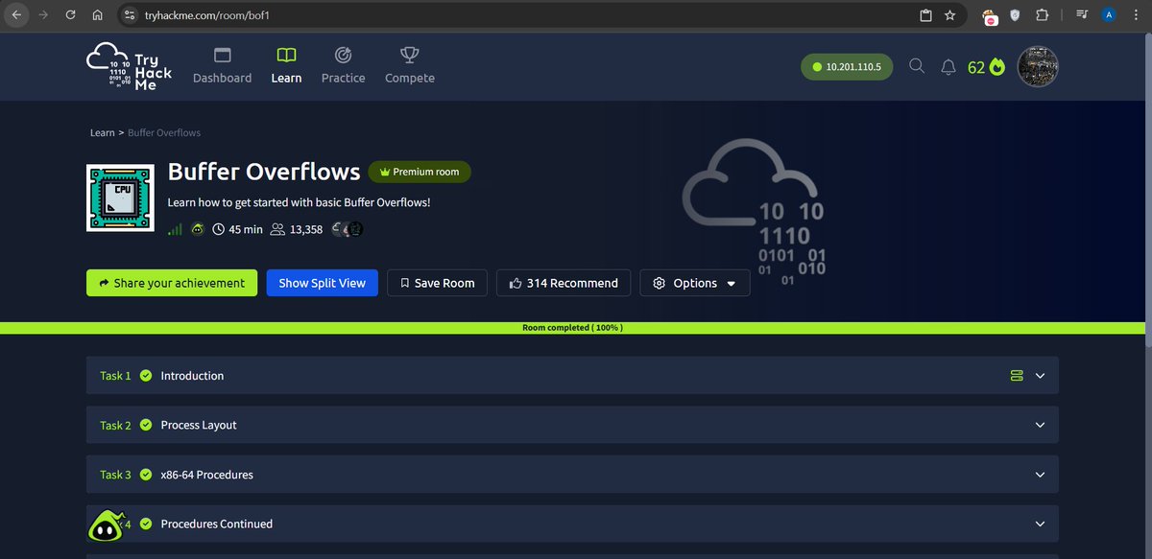
Task: Click the Procedures Continued task title
Action: 217,524
